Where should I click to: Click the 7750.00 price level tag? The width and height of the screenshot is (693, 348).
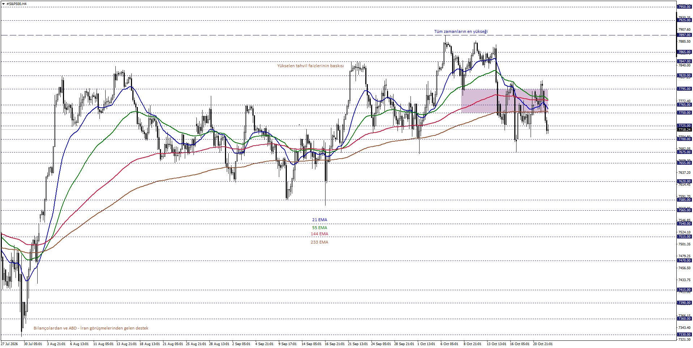pos(684,113)
